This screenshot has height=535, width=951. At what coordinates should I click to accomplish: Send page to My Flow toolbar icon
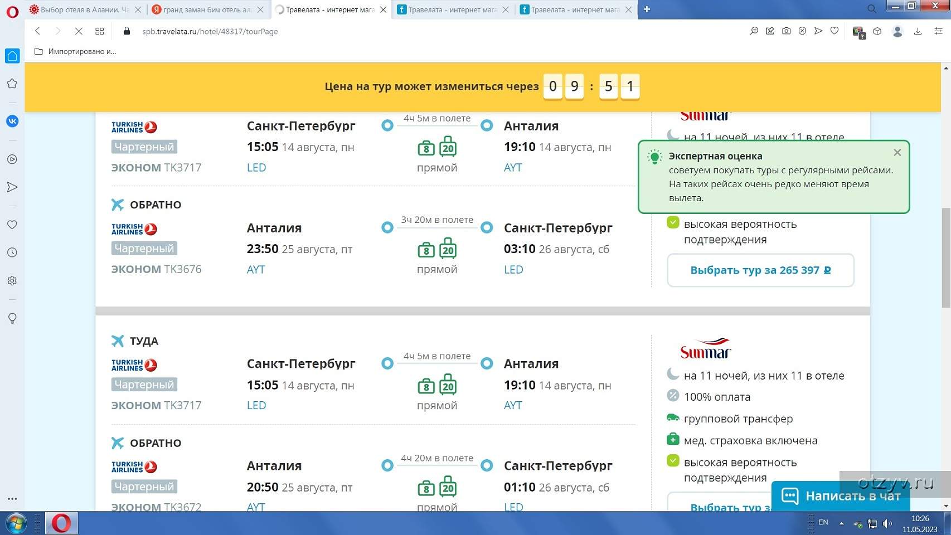pos(818,31)
